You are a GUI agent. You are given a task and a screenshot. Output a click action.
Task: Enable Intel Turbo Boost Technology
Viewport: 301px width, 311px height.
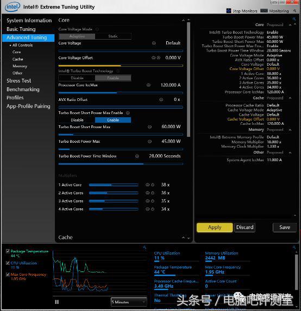[113, 78]
